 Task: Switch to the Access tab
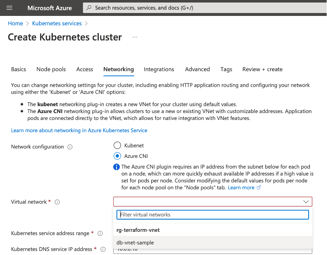pos(85,69)
